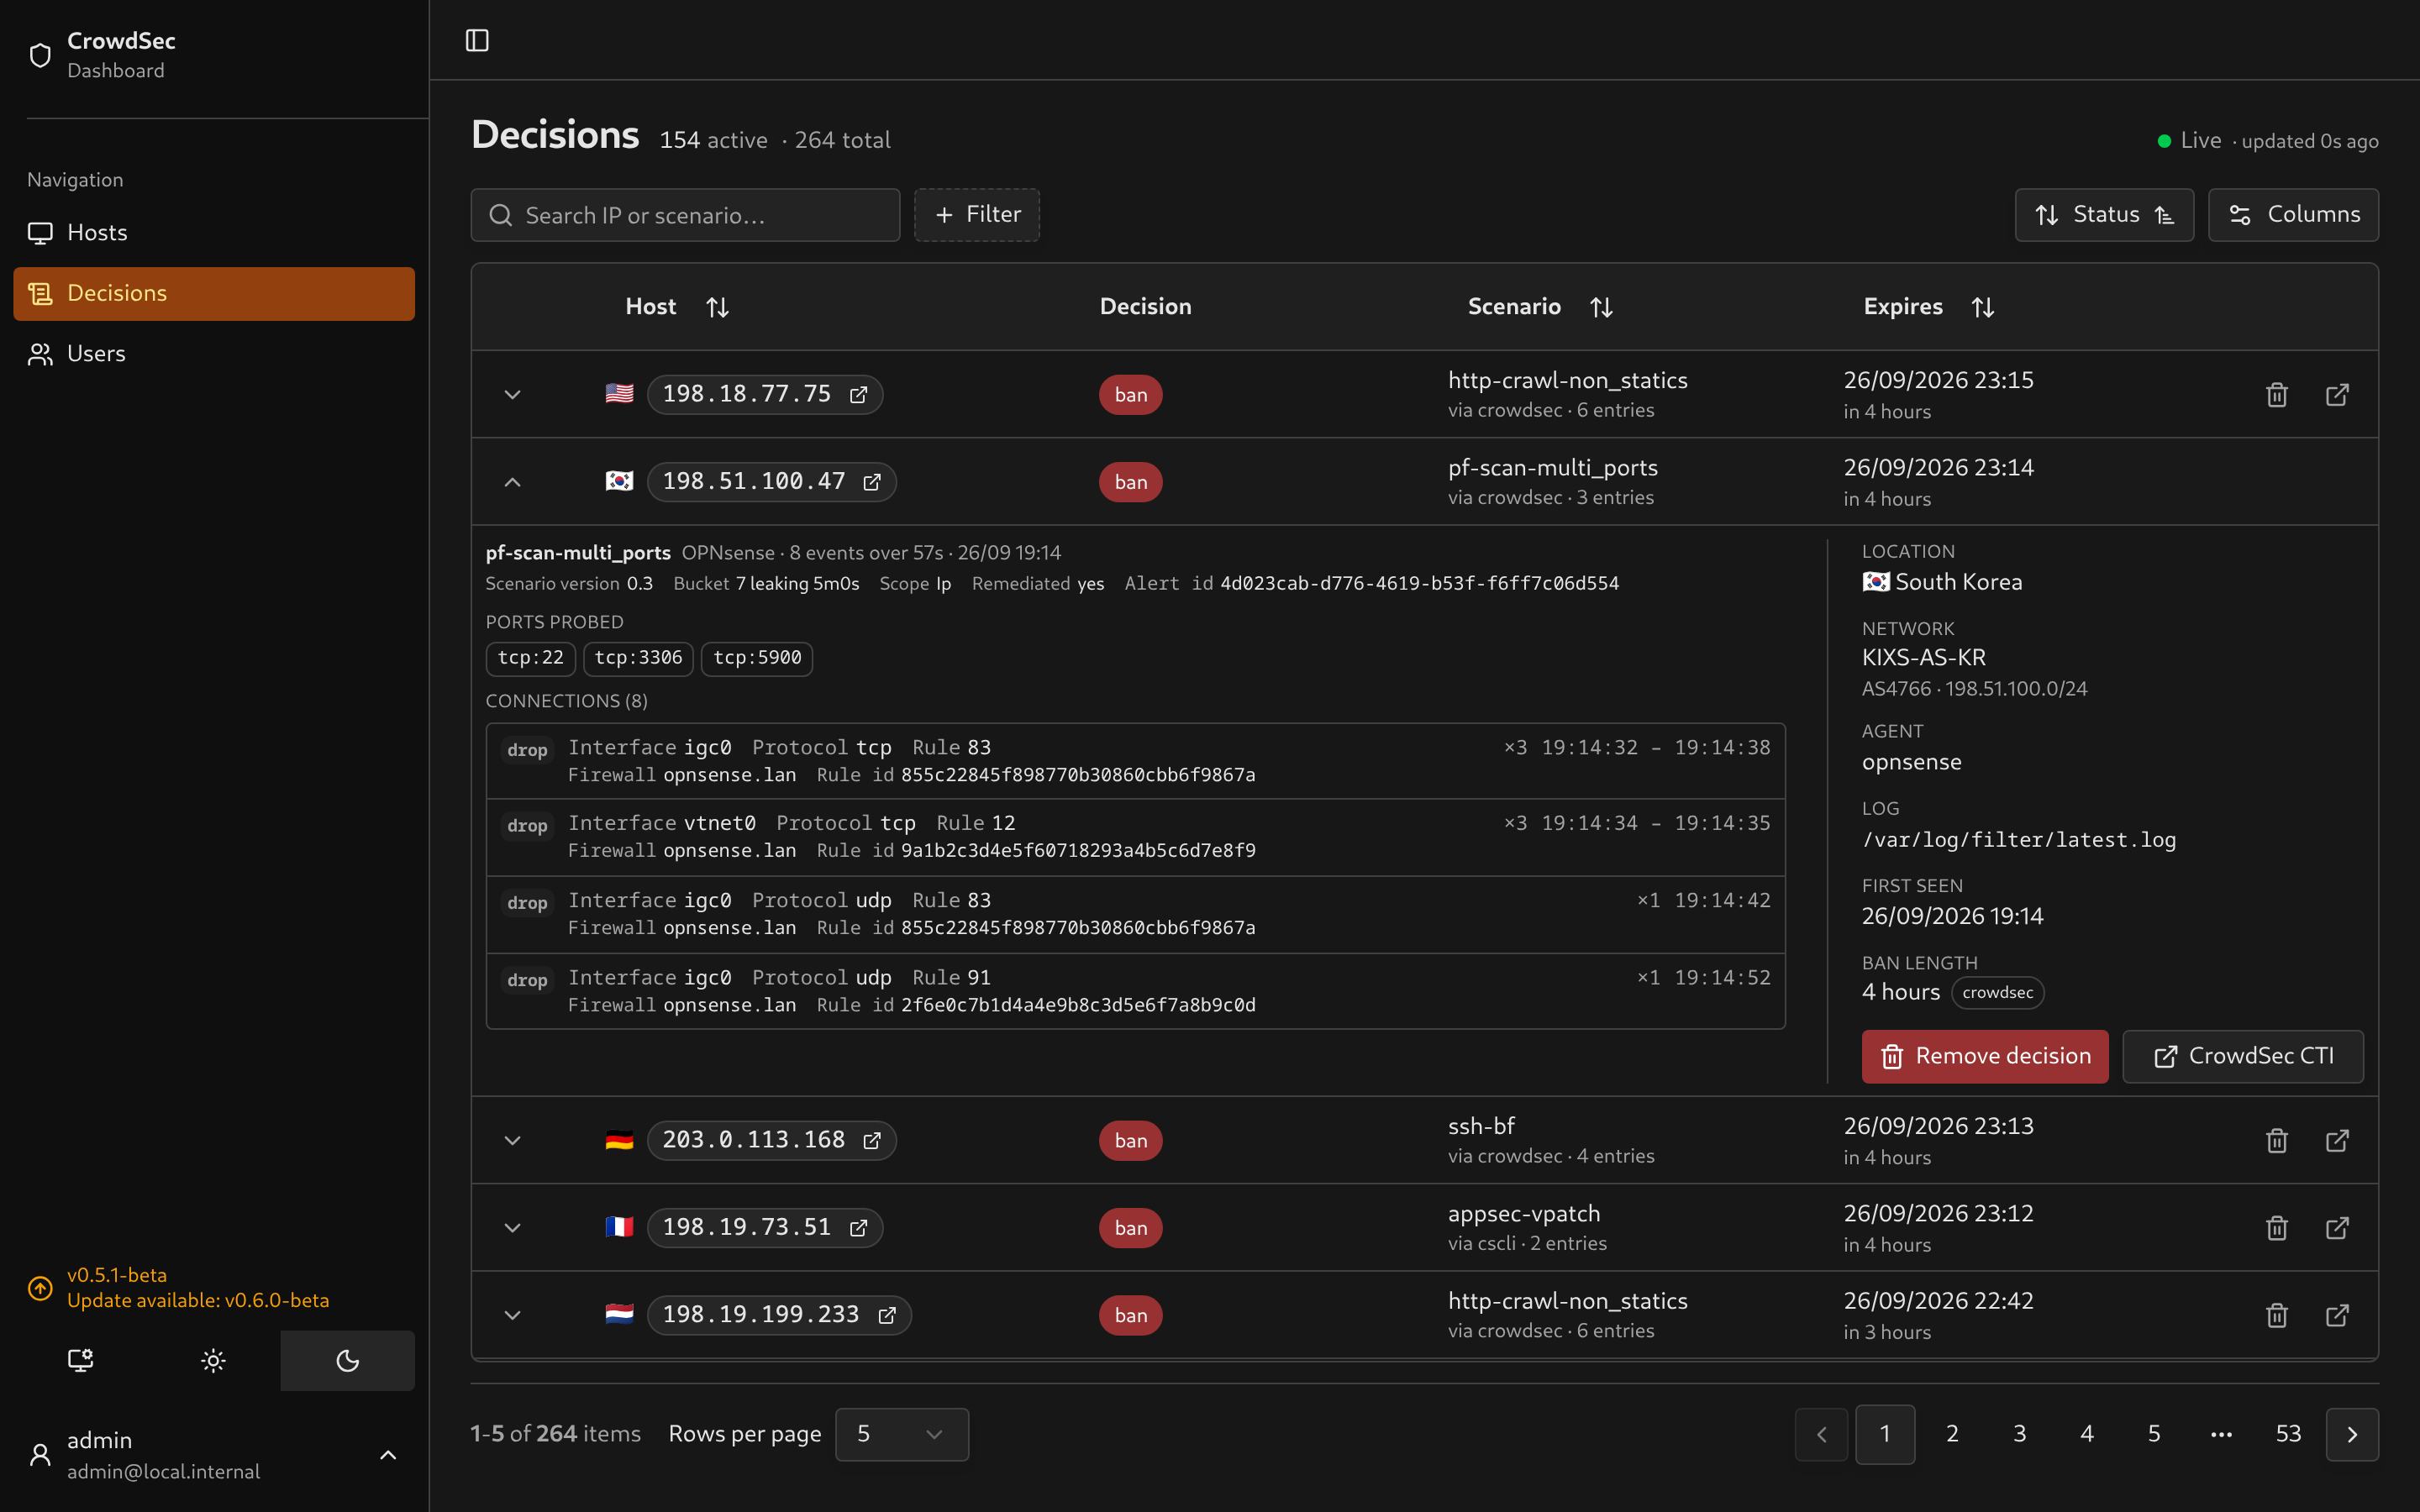Go to next page arrow
2420x1512 pixels.
click(x=2352, y=1434)
